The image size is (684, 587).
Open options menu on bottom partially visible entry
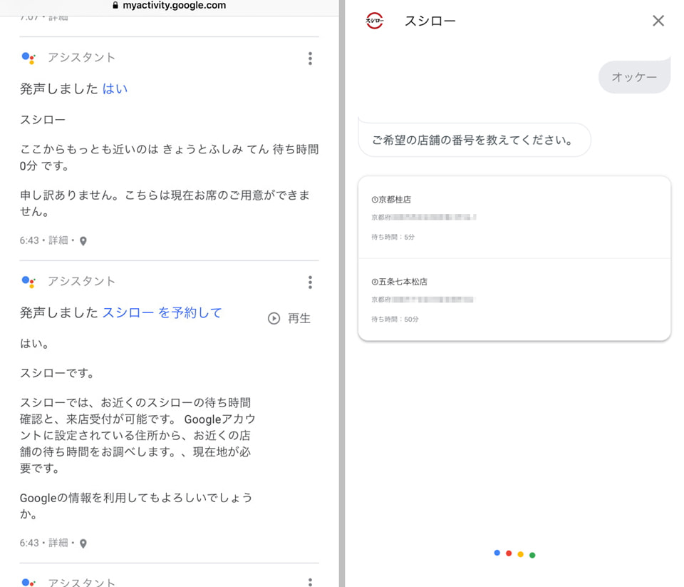310,582
